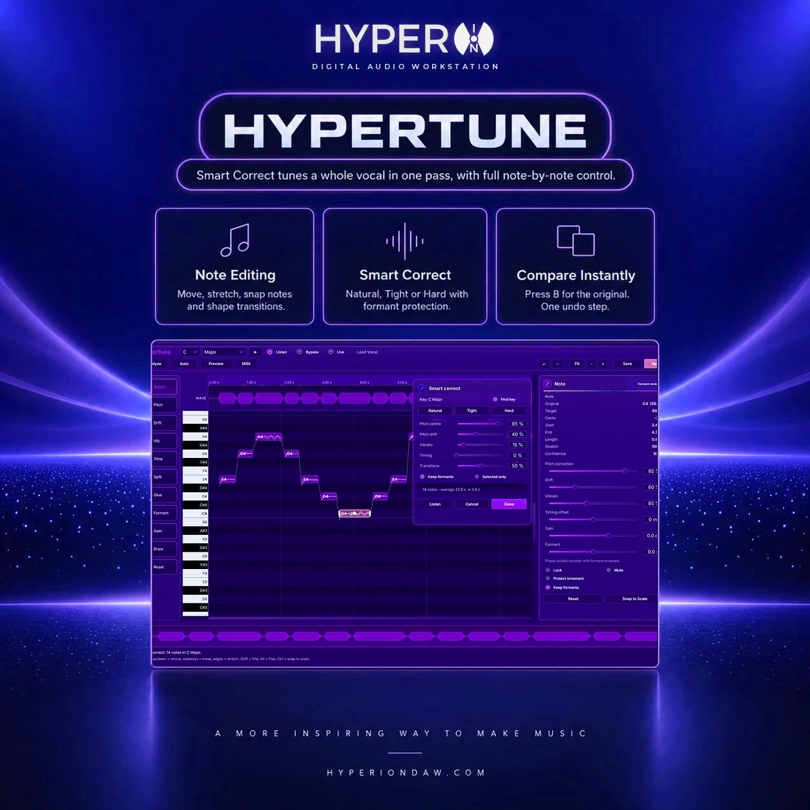Screen dimensions: 810x810
Task: Click the overlapping squares icon above Compare Instantly
Action: click(576, 240)
